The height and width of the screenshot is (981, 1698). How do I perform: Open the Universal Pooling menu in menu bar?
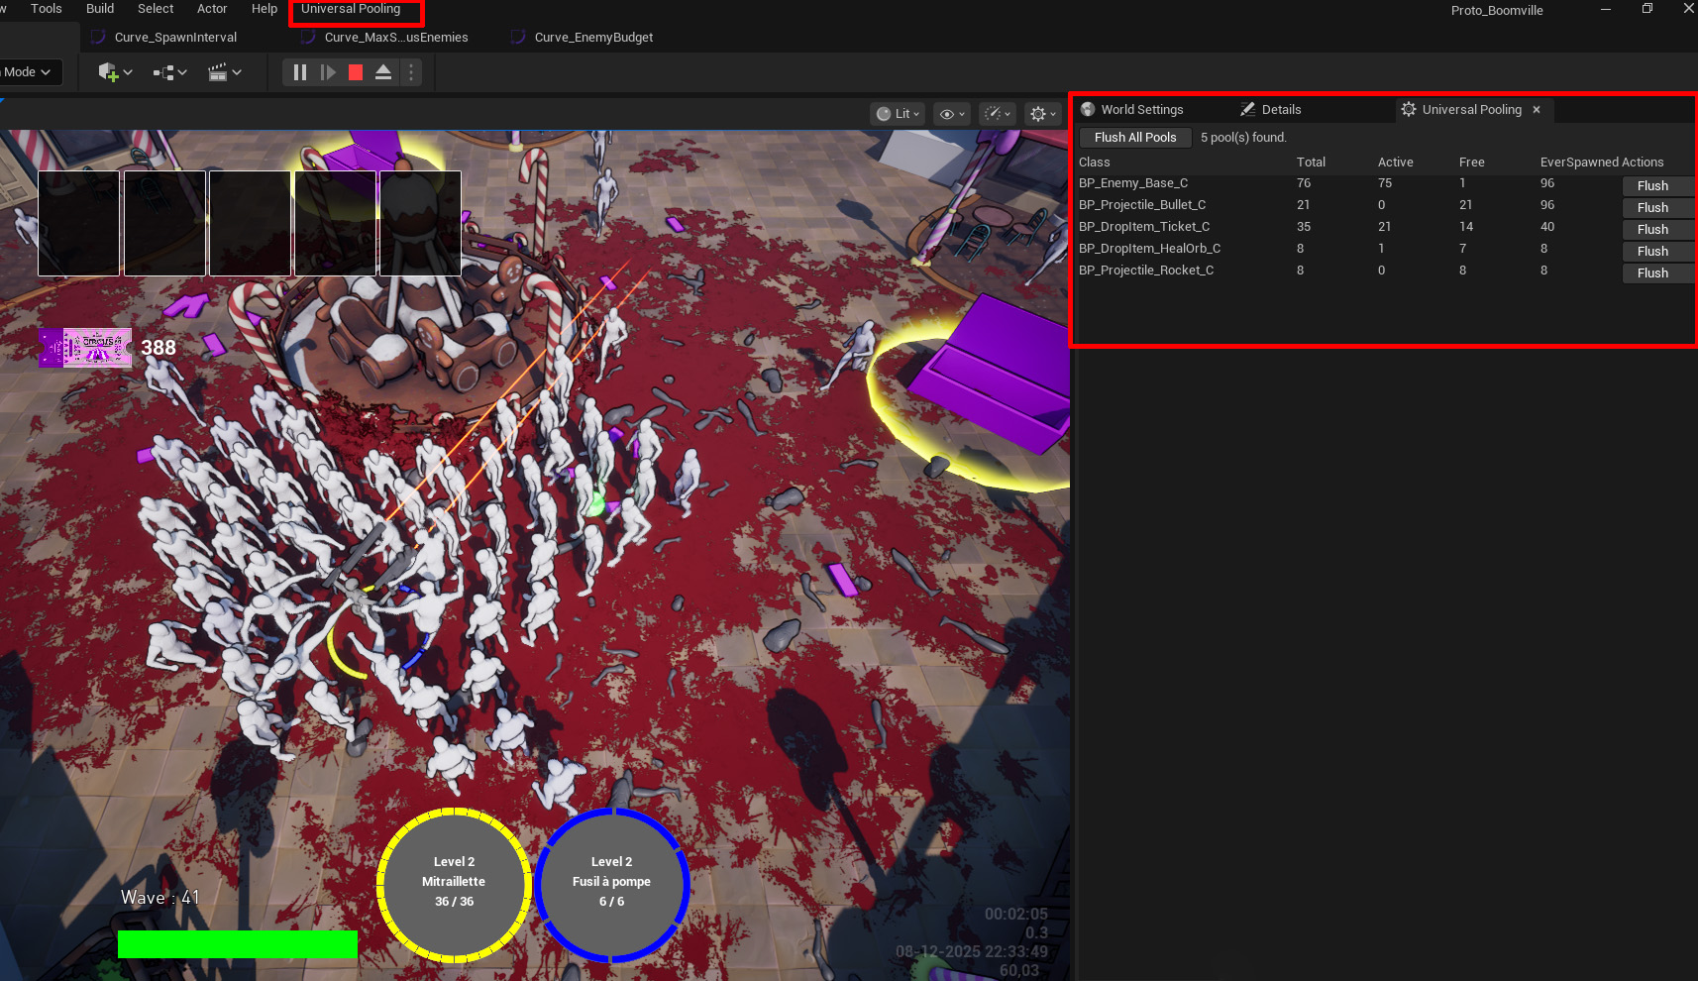pos(352,9)
